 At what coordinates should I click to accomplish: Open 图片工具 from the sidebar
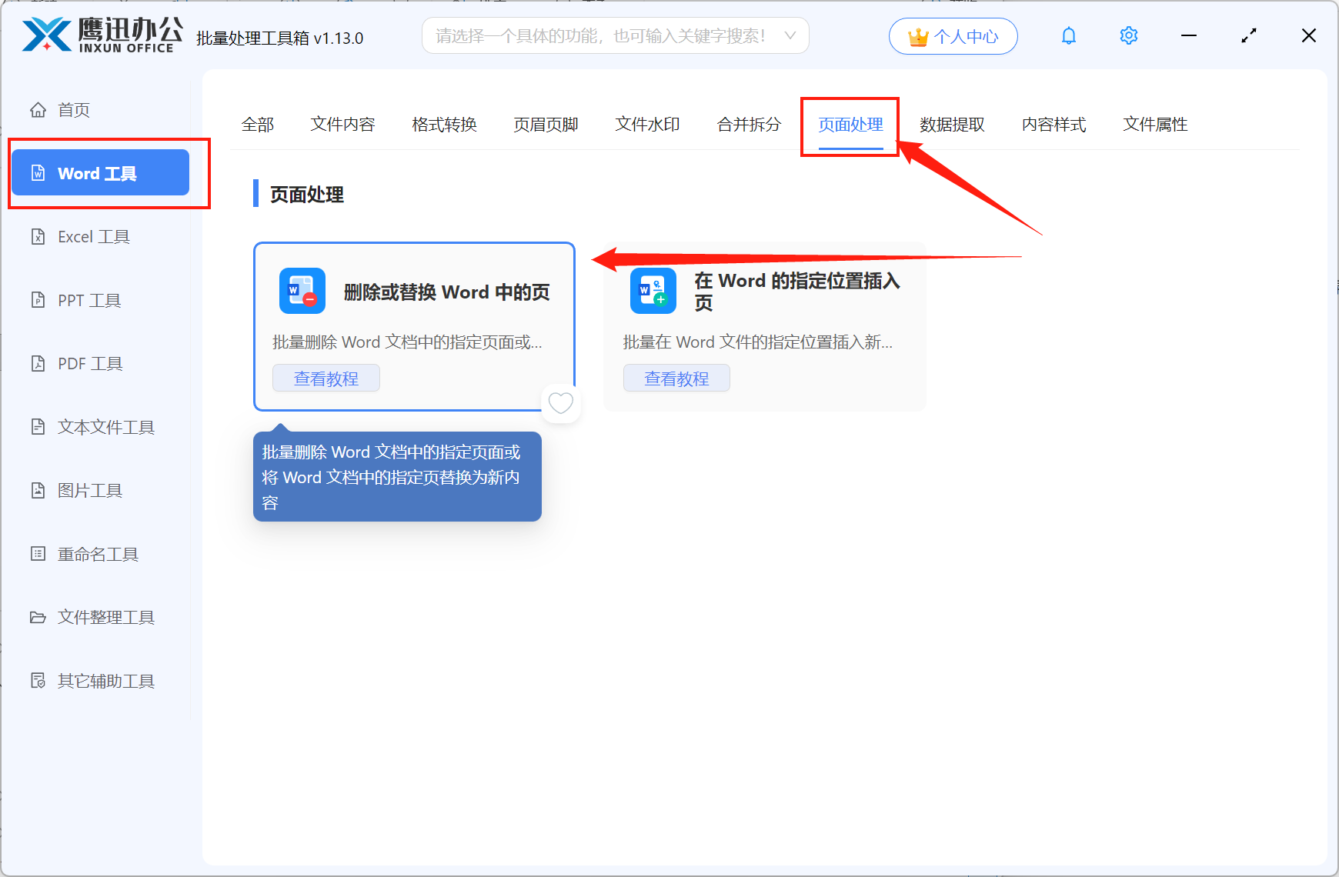click(x=89, y=490)
